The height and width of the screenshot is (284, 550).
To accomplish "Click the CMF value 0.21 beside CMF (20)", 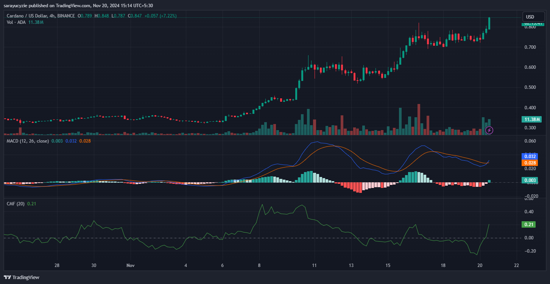I will [x=31, y=203].
